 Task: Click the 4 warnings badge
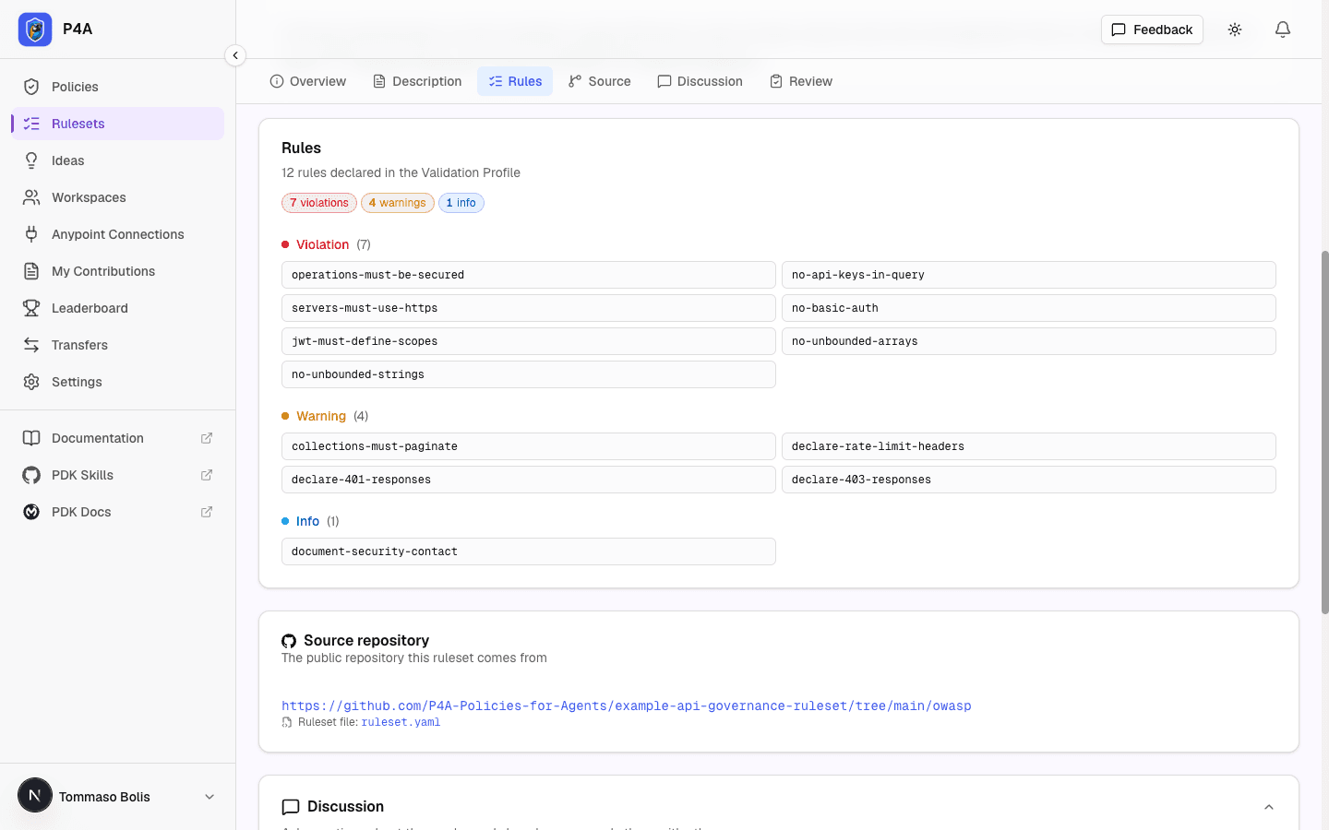tap(397, 203)
